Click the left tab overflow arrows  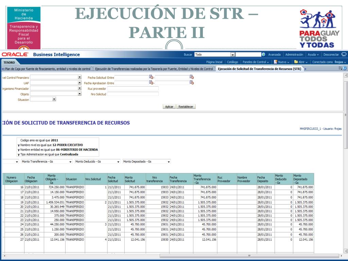[x=3, y=69]
